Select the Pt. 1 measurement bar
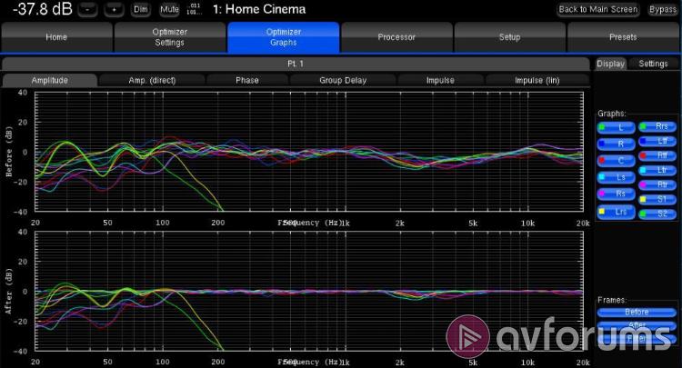Image resolution: width=682 pixels, height=368 pixels. [296, 64]
